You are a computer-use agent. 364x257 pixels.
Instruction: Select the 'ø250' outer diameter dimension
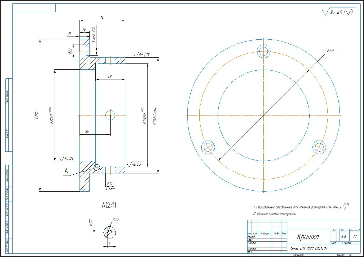coord(37,115)
